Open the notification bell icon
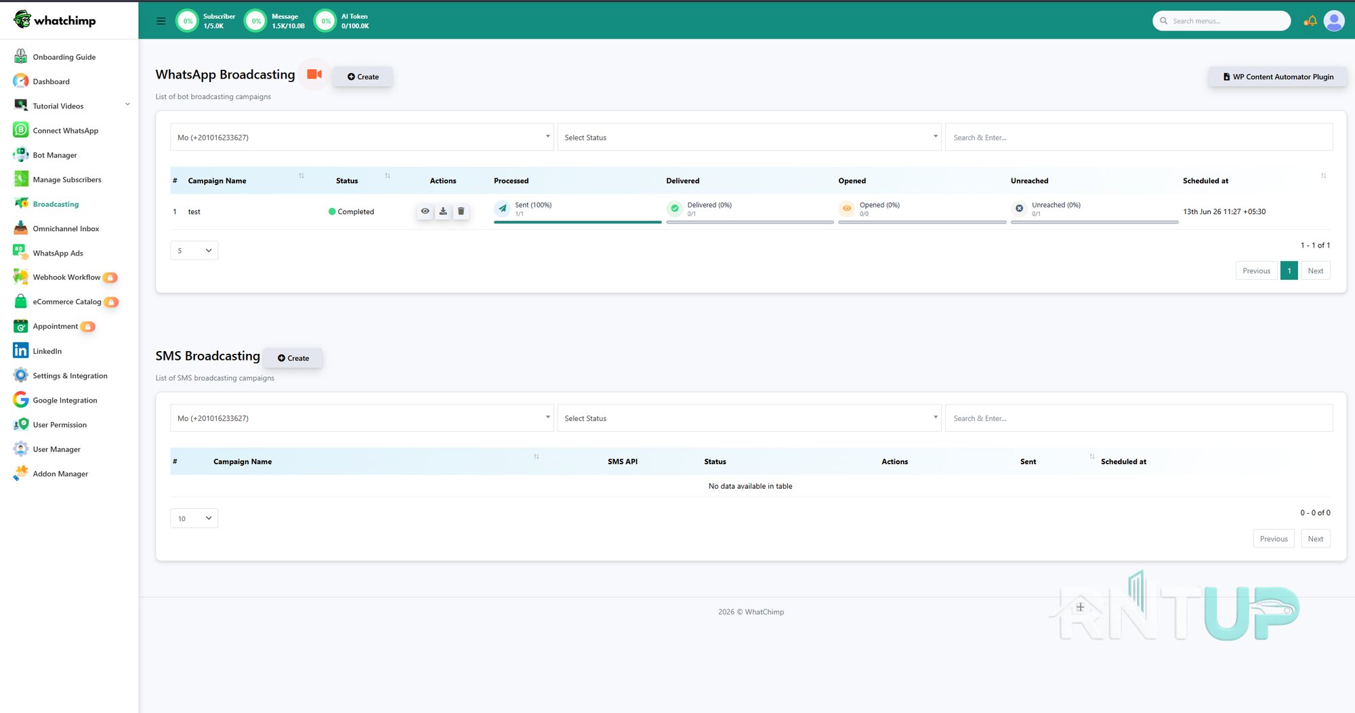The width and height of the screenshot is (1355, 713). point(1310,21)
